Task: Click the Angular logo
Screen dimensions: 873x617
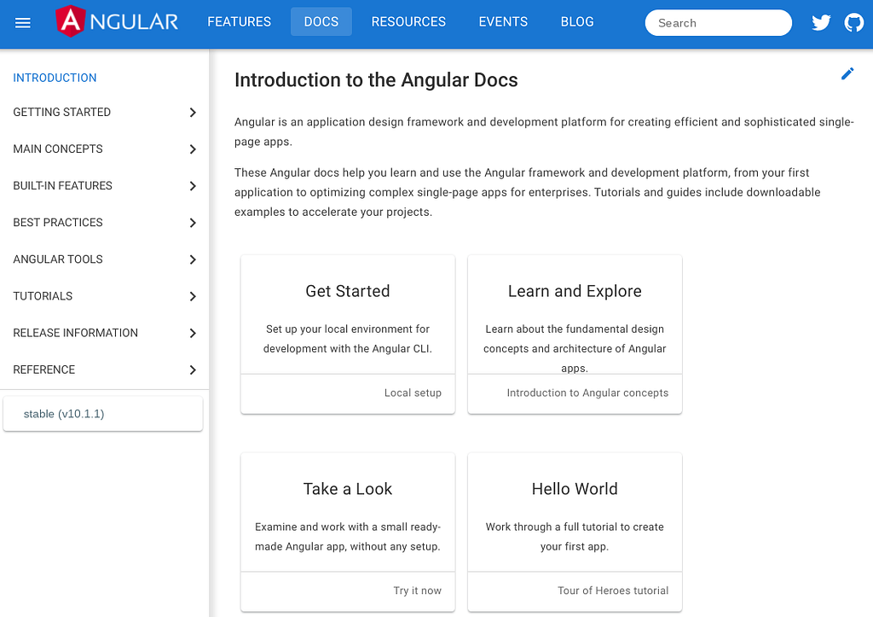Action: pyautogui.click(x=117, y=21)
